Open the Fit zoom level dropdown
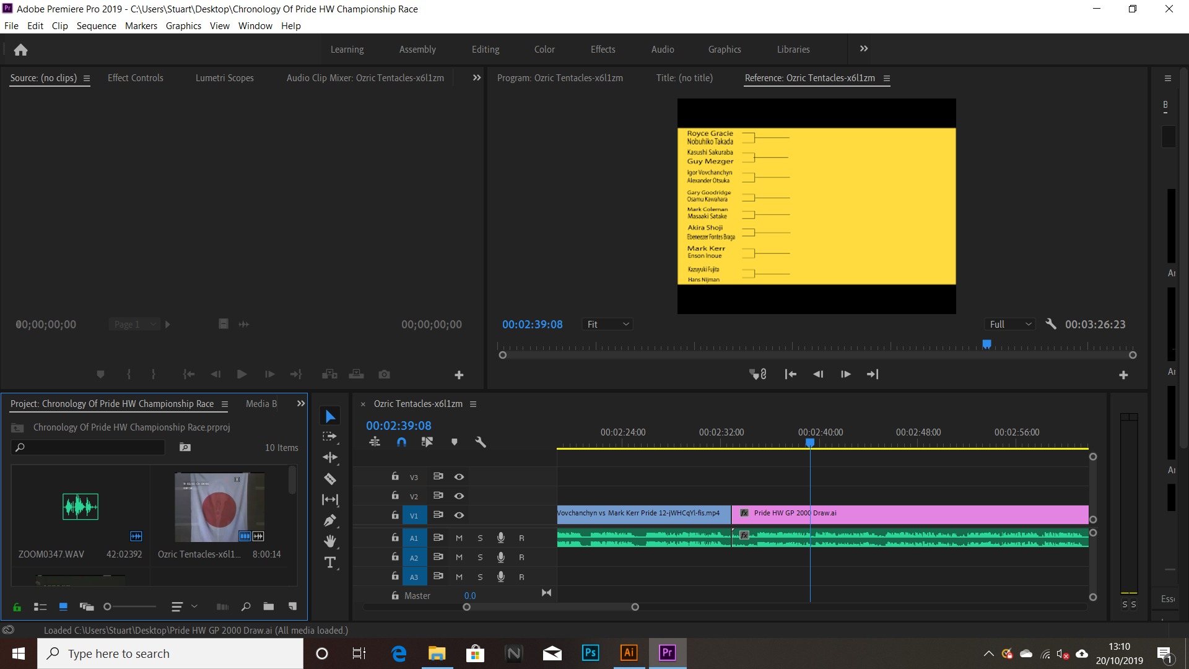 (x=607, y=324)
